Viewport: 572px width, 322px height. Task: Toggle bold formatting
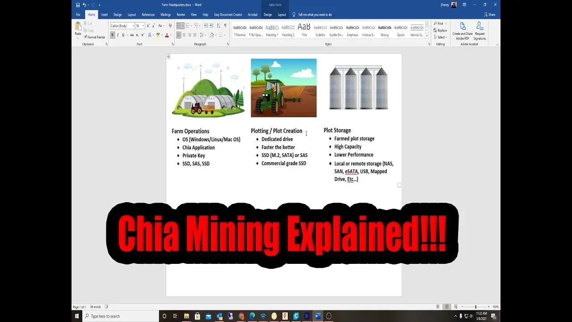[112, 34]
